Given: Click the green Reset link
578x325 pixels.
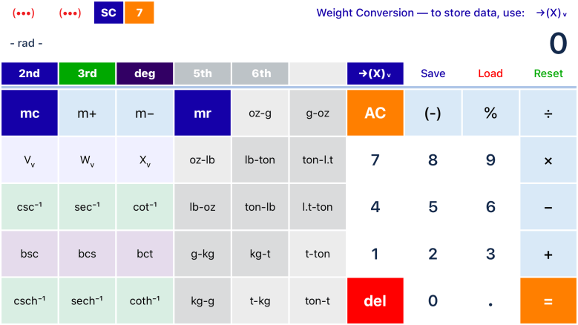Looking at the screenshot, I should [548, 73].
